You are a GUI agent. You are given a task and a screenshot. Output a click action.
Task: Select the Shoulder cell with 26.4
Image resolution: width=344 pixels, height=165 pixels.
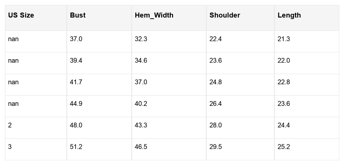[216, 104]
